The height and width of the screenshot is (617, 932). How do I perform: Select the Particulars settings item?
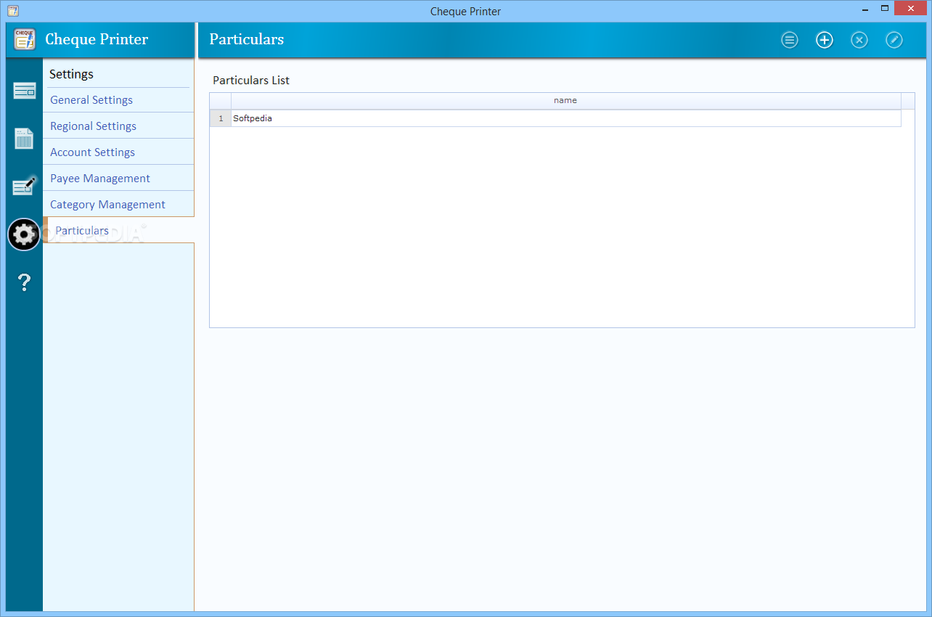(x=119, y=230)
